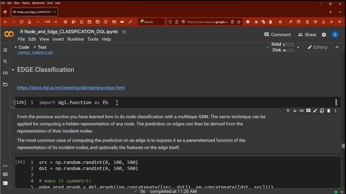Add a comment to the cell icon
346x194 pixels.
308,110
